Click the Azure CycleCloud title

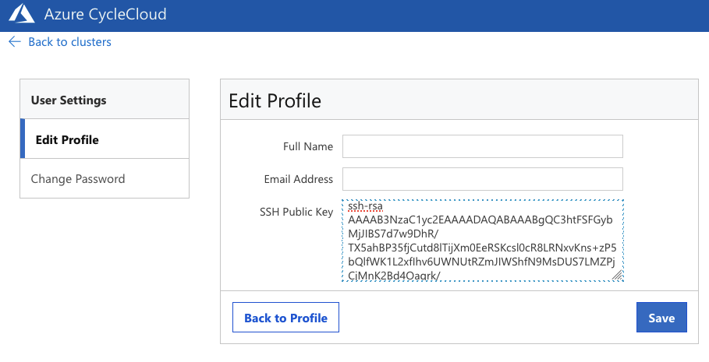pyautogui.click(x=105, y=14)
